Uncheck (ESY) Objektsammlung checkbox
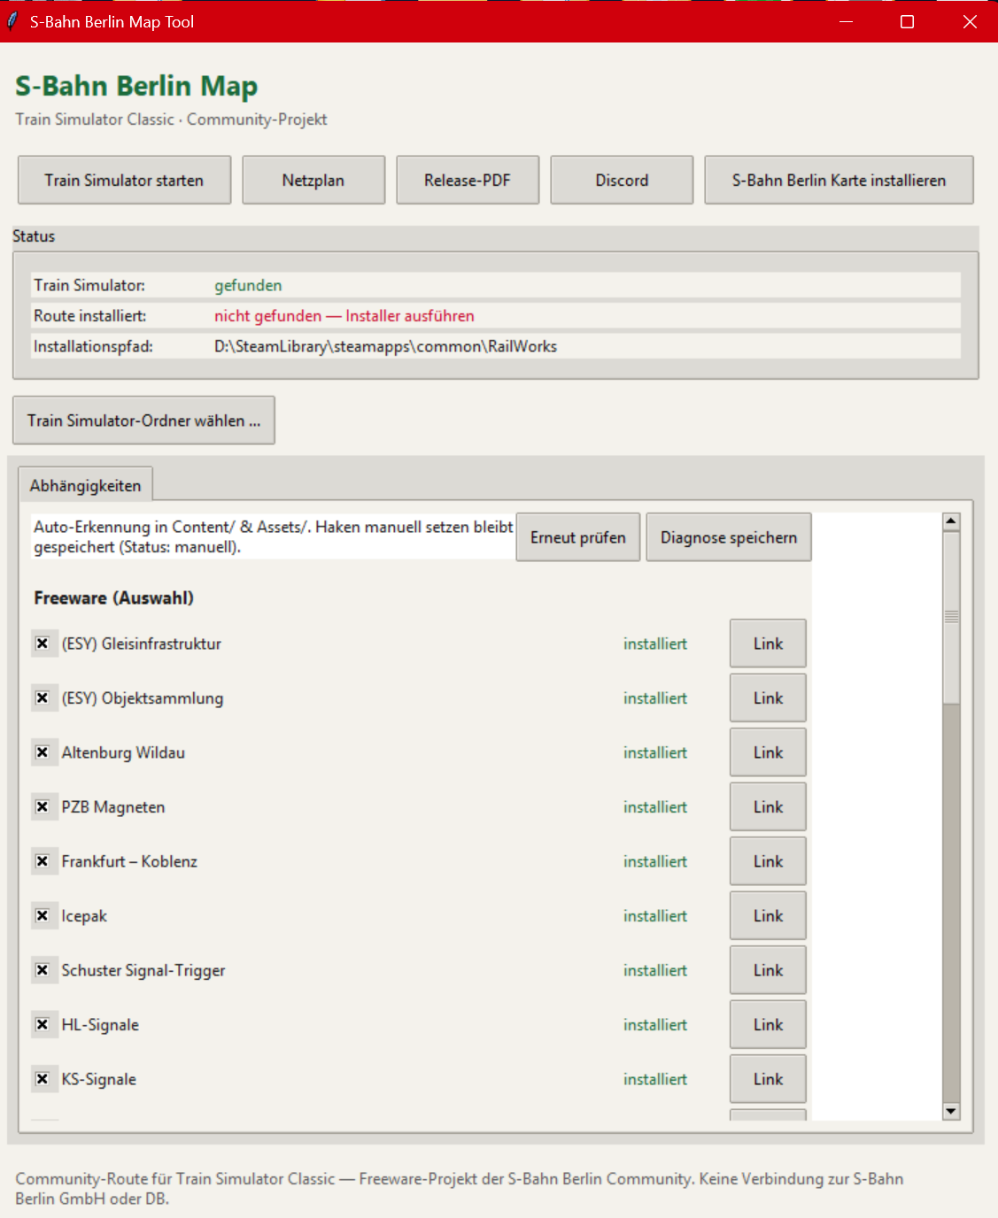Image resolution: width=998 pixels, height=1218 pixels. pos(42,698)
